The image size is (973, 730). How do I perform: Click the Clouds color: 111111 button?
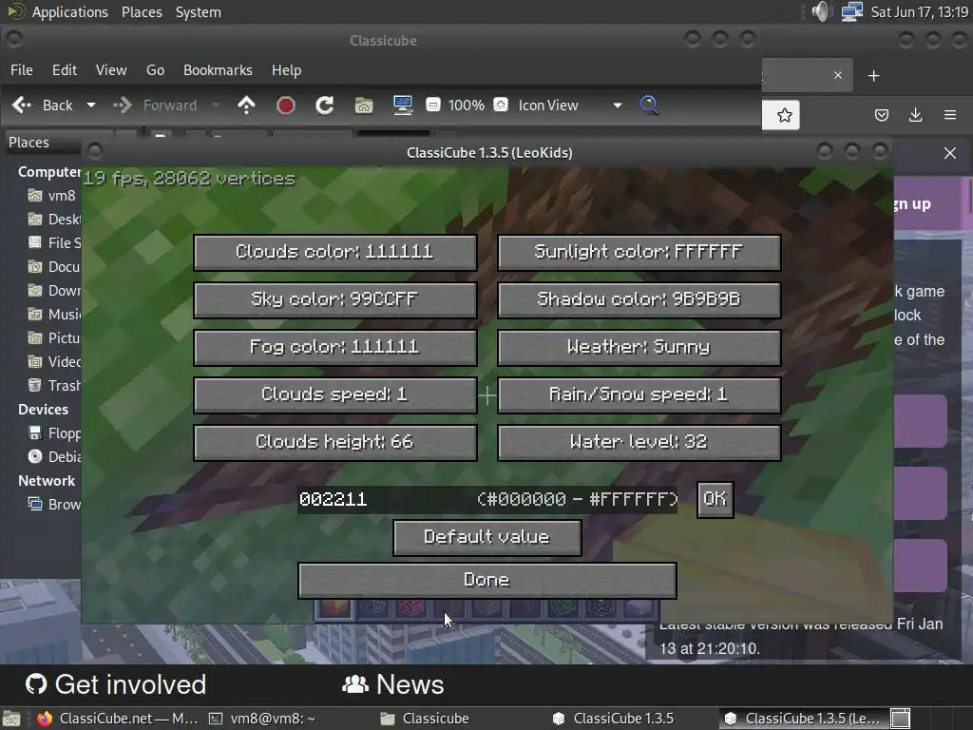point(335,252)
